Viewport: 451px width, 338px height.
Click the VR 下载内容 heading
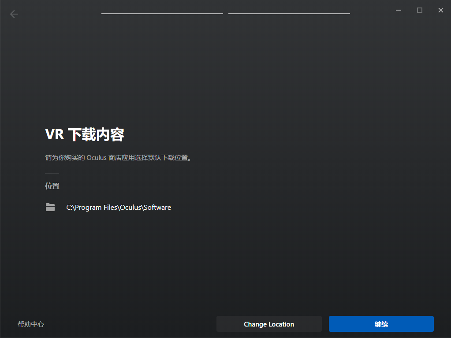pyautogui.click(x=85, y=134)
